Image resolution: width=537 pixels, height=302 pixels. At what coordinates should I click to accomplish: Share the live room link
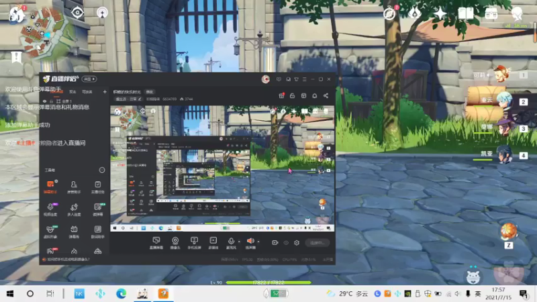coord(326,95)
